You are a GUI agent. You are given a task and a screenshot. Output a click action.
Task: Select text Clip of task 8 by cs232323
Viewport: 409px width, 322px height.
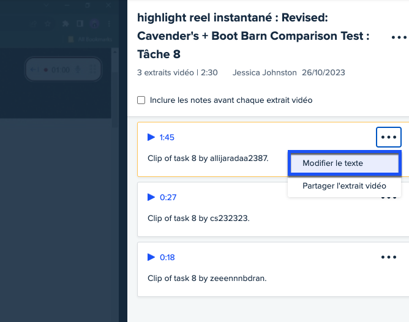(x=198, y=218)
